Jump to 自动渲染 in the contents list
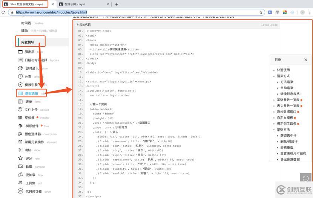 point(287,88)
